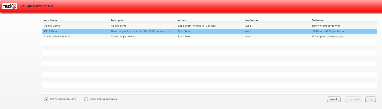Screen dimensions: 382x109
Task: Select the OFLA Demo app entry
Action: (51, 31)
